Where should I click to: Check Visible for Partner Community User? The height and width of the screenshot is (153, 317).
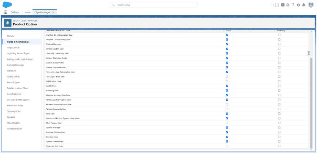pos(227,109)
